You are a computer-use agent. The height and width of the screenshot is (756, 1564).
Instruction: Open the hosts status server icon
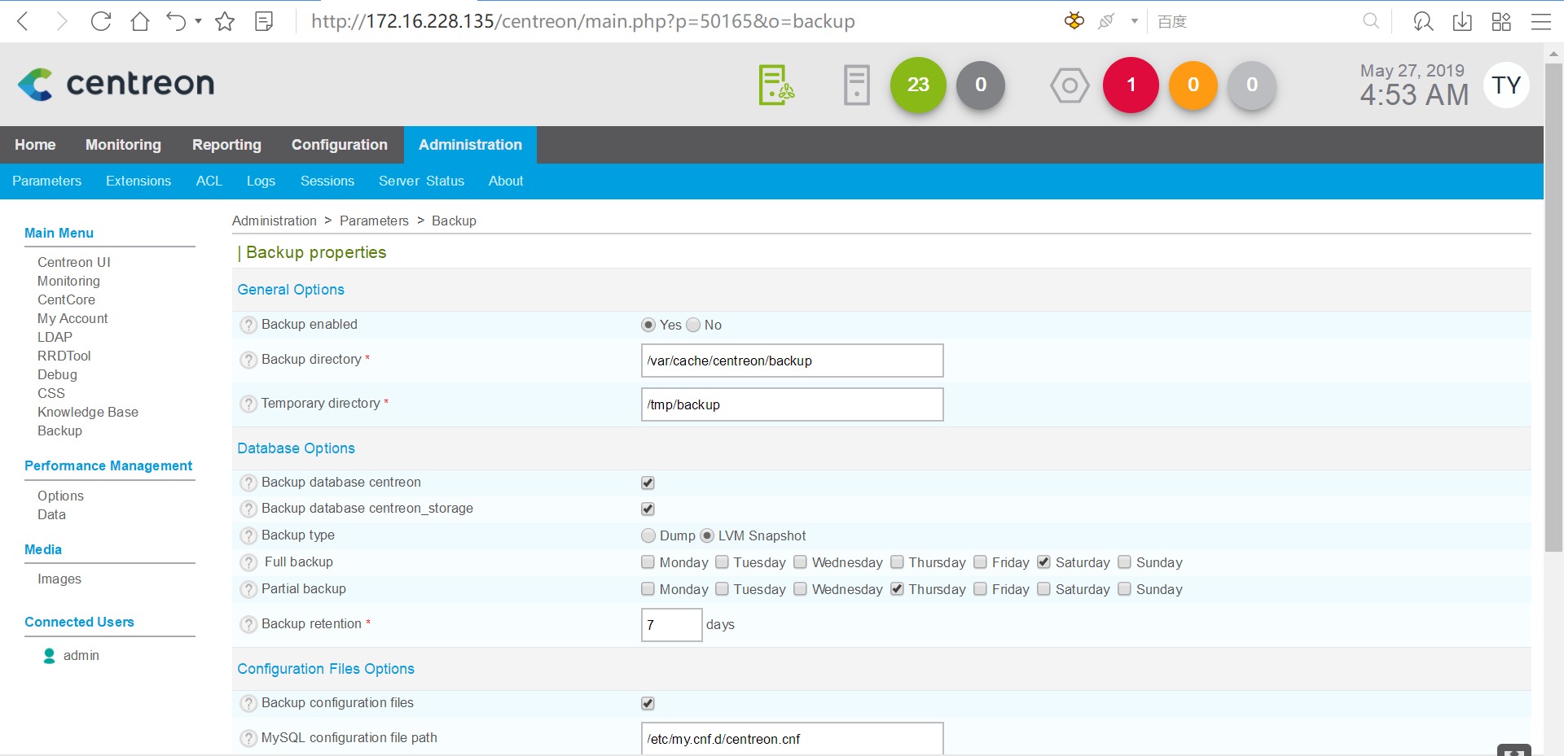coord(856,85)
